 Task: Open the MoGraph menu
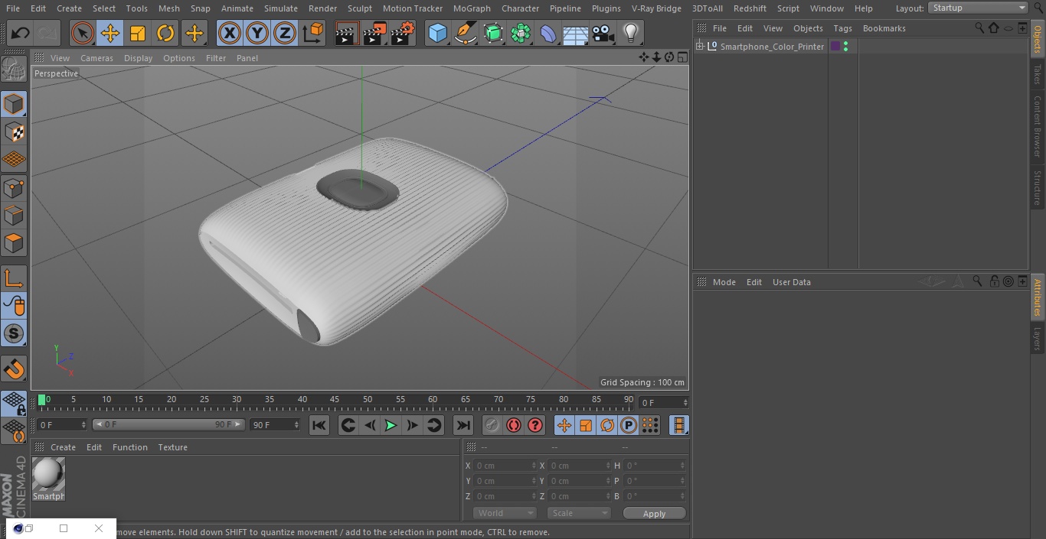click(472, 8)
